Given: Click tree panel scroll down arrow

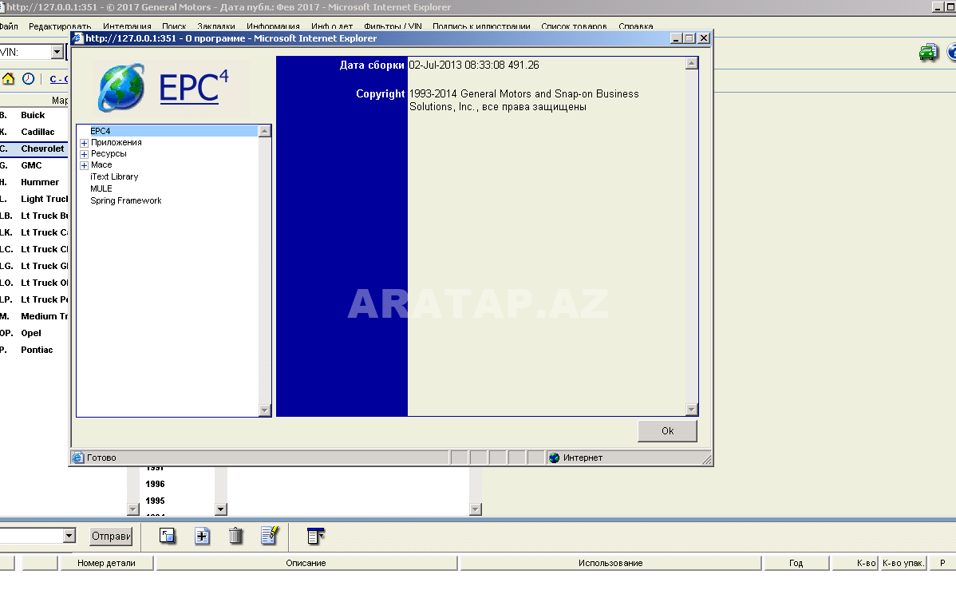Looking at the screenshot, I should [265, 410].
